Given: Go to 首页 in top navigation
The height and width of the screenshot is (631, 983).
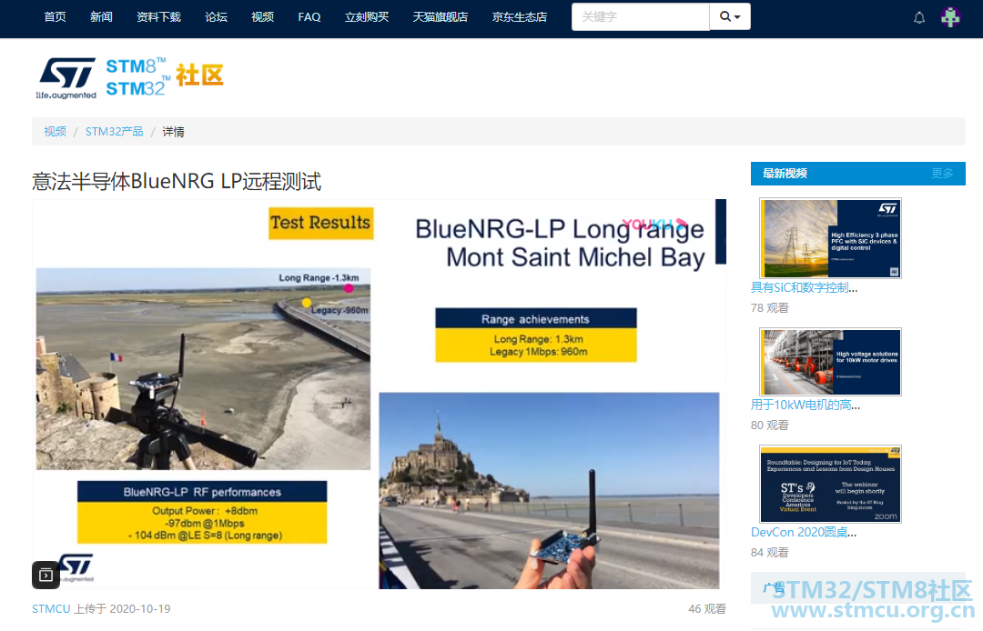Looking at the screenshot, I should pyautogui.click(x=56, y=17).
